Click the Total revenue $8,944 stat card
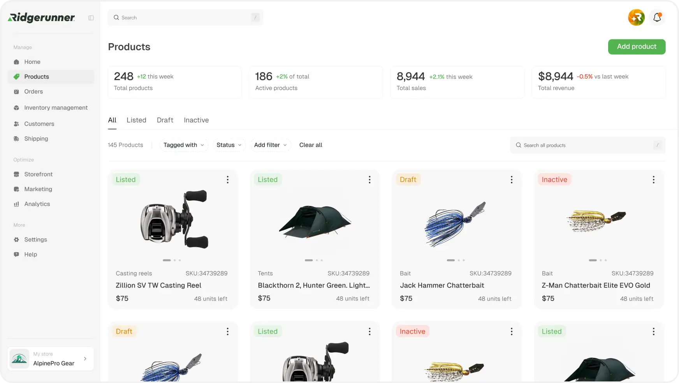The height and width of the screenshot is (383, 679). point(598,82)
